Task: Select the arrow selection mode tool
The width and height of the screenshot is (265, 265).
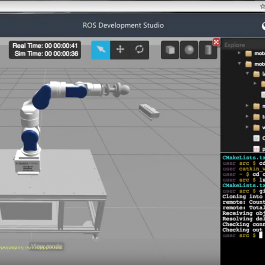Action: 101,50
